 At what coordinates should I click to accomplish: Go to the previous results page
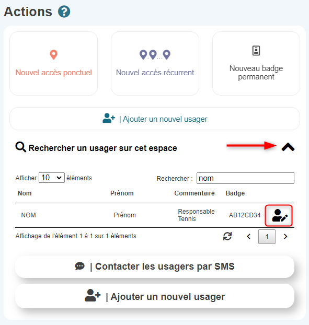tap(249, 237)
